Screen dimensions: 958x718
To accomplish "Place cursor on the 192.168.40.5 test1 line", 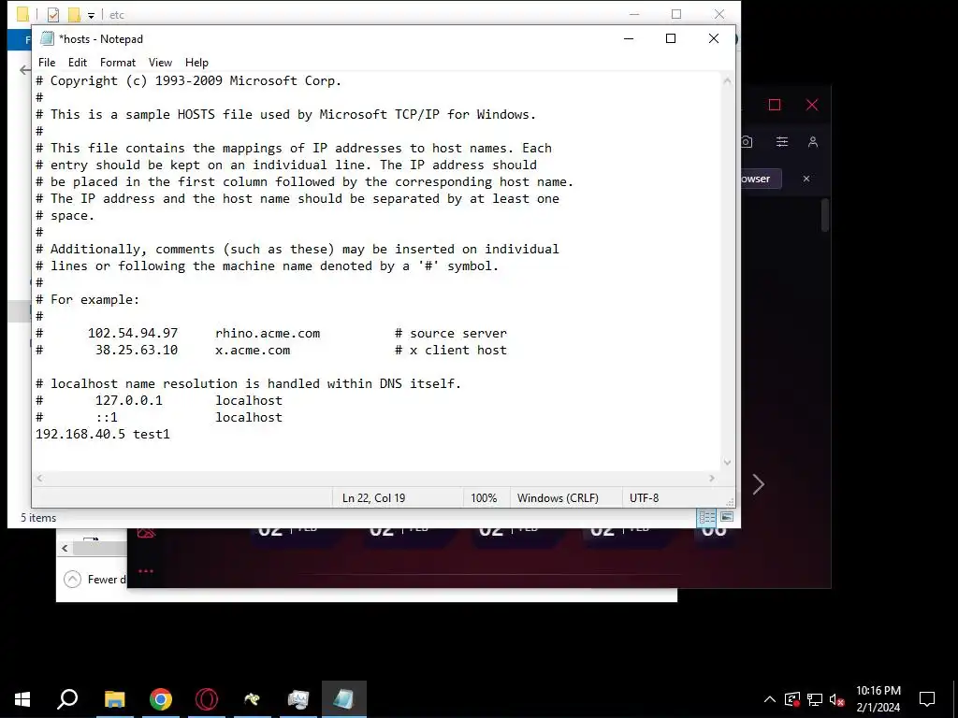I will pos(103,434).
